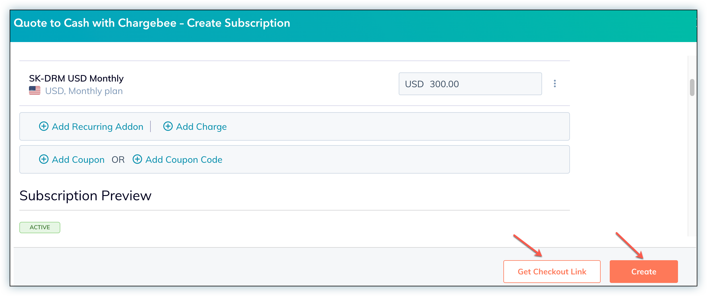
Task: Click the Add Coupon link text
Action: pyautogui.click(x=78, y=160)
